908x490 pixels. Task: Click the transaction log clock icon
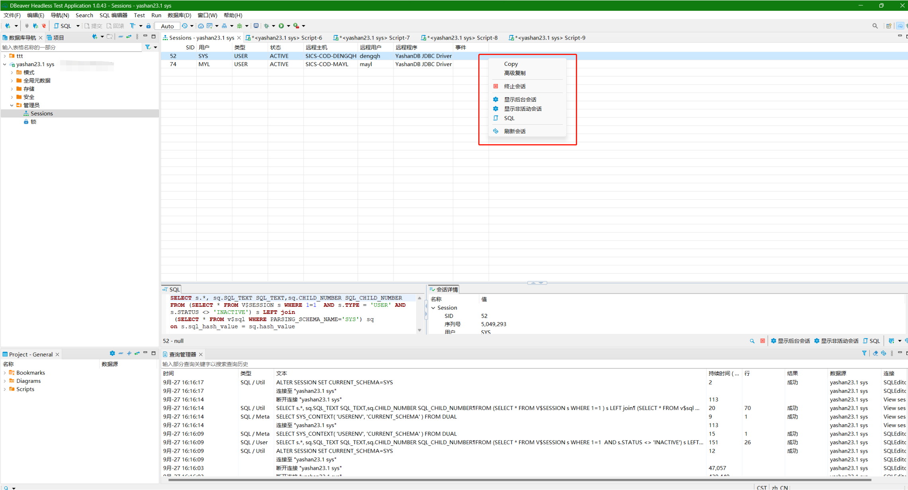click(x=185, y=26)
